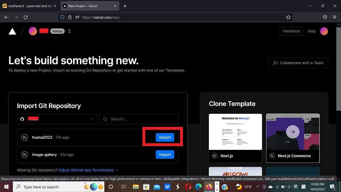Select the New Project – Vercel tab
This screenshot has width=341, height=192.
pyautogui.click(x=90, y=6)
